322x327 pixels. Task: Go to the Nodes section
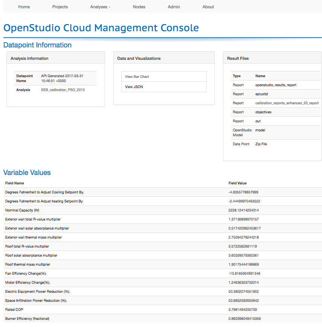click(139, 6)
